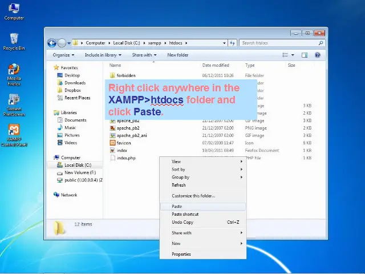Open Explorer help question mark icon
The image size is (365, 274).
tap(317, 55)
